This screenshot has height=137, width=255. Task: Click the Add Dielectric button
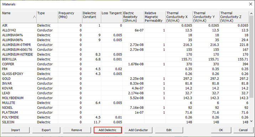coord(108,130)
